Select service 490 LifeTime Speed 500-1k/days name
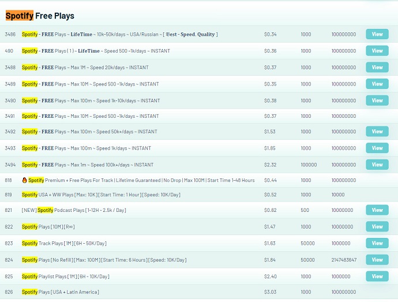This screenshot has width=398, height=302. [96, 51]
